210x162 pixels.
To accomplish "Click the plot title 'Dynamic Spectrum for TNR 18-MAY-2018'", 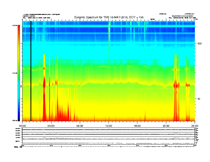I will (109, 17).
